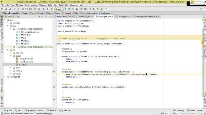
Task: Navigate Back with the toolbar arrow
Action: [x=43, y=9]
